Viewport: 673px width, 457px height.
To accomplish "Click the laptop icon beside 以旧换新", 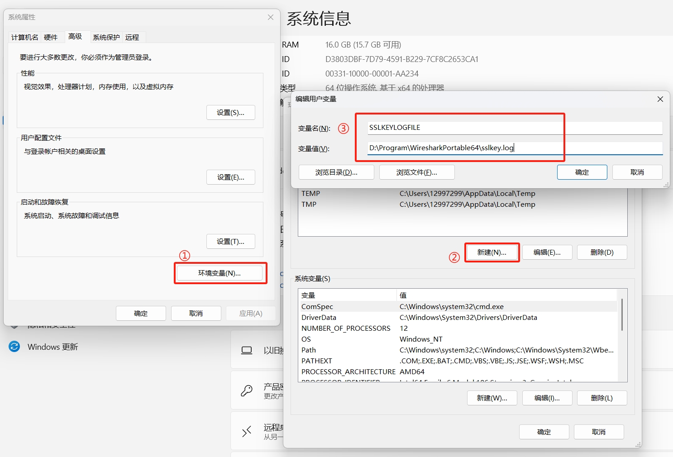I will [x=247, y=350].
